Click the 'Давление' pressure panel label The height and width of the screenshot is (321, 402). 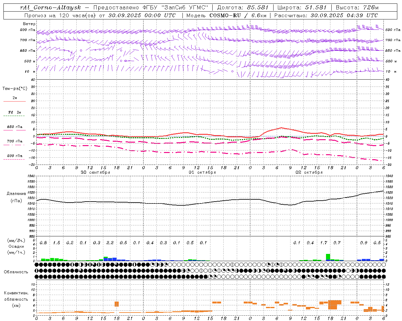[16, 194]
